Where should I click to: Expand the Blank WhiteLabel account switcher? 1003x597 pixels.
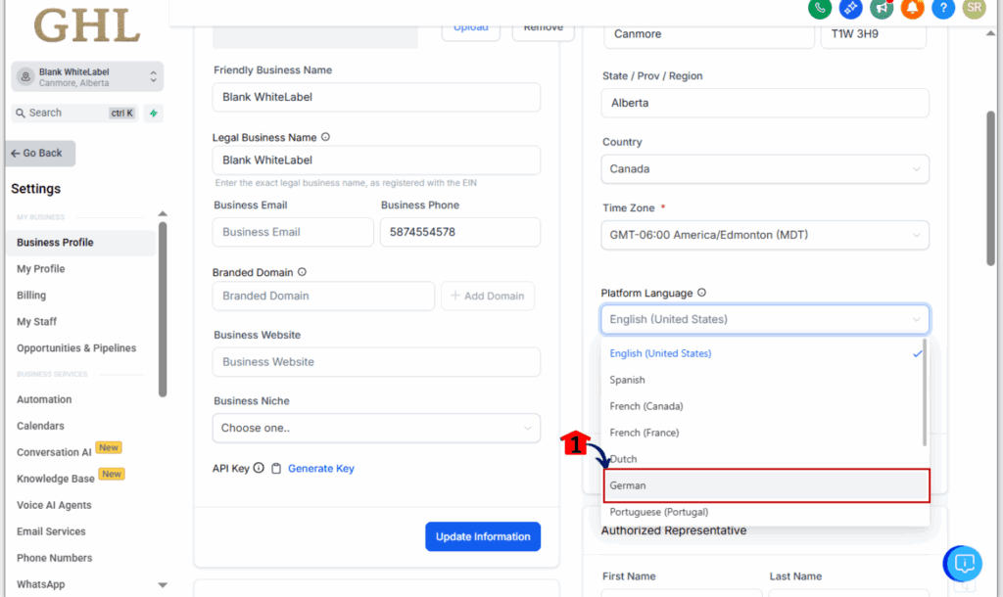pos(87,76)
